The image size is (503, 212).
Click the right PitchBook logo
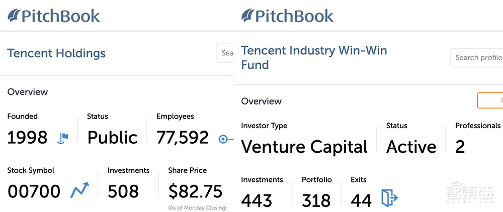point(288,16)
